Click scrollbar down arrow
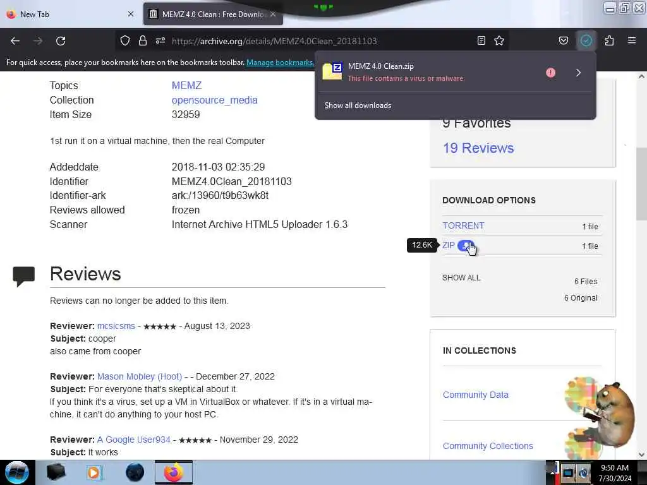 [641, 455]
